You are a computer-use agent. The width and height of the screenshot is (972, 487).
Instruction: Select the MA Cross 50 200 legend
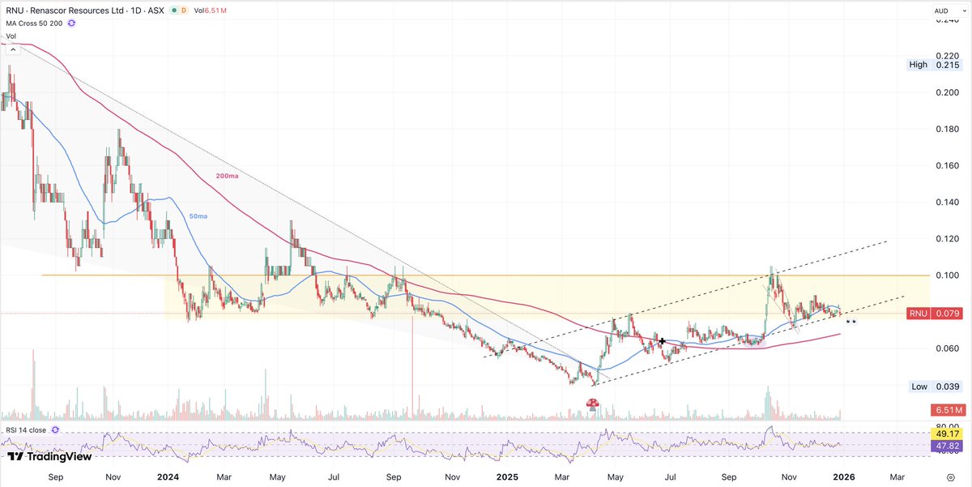click(34, 23)
